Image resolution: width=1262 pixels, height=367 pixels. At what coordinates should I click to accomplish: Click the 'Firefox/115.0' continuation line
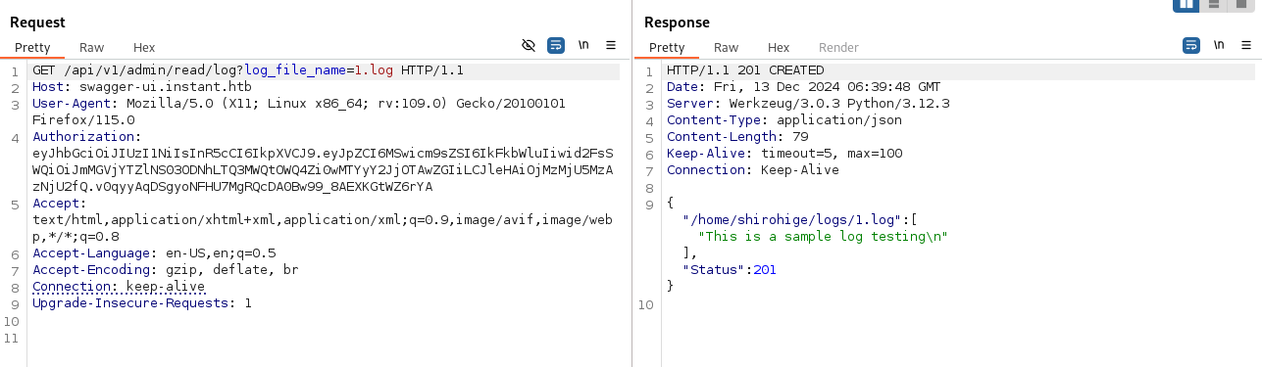[x=83, y=119]
